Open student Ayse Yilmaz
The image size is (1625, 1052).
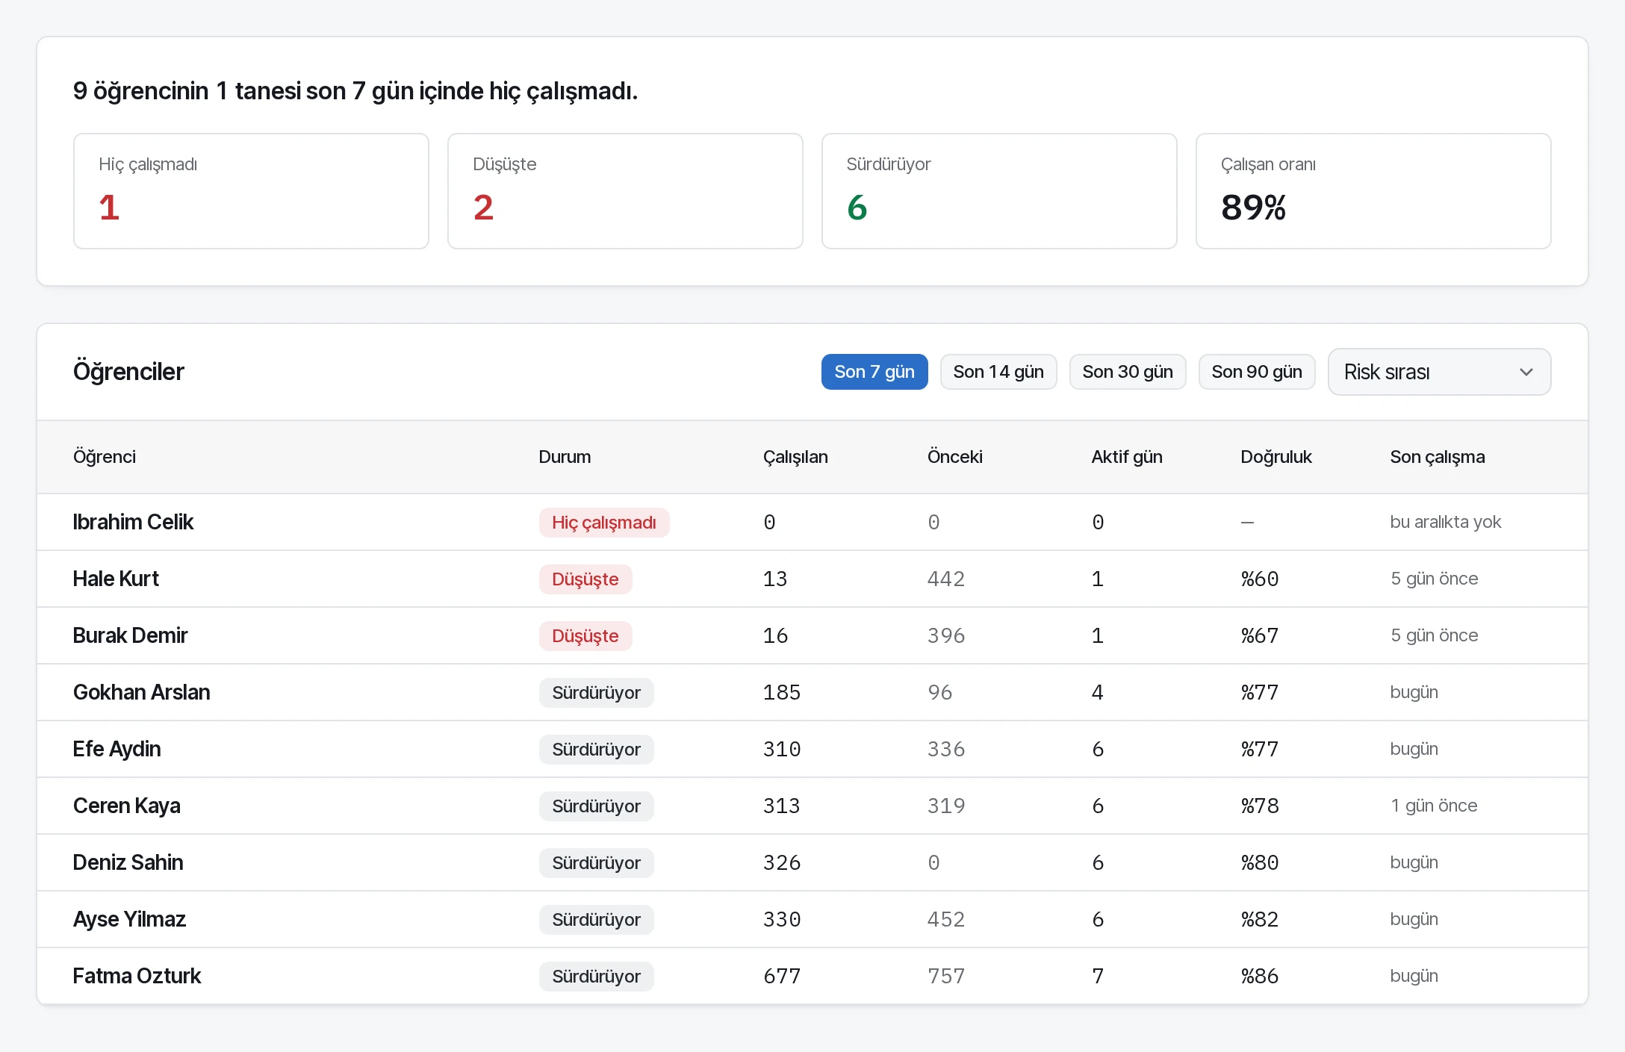pos(129,919)
